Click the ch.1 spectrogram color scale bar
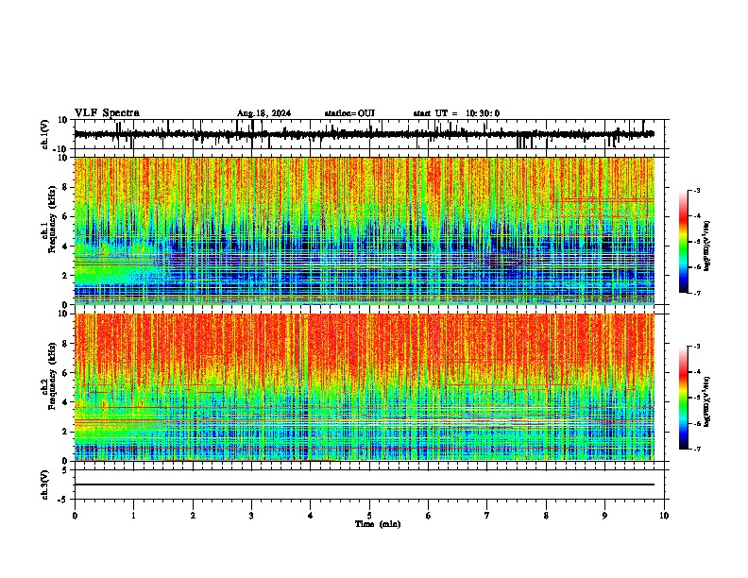 (x=684, y=242)
